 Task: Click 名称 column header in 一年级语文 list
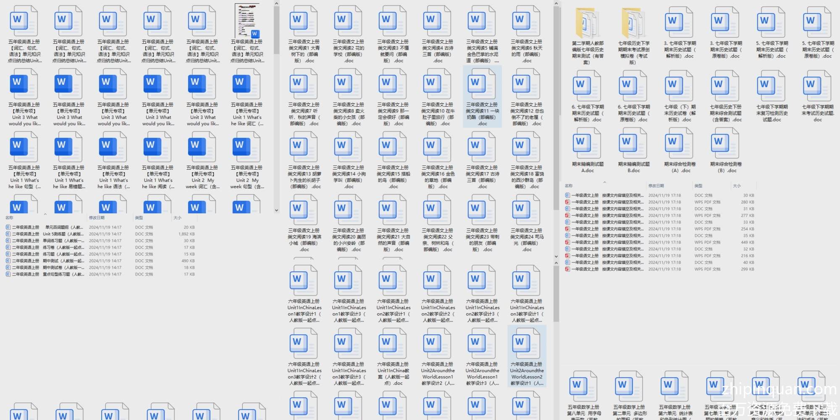pyautogui.click(x=569, y=186)
